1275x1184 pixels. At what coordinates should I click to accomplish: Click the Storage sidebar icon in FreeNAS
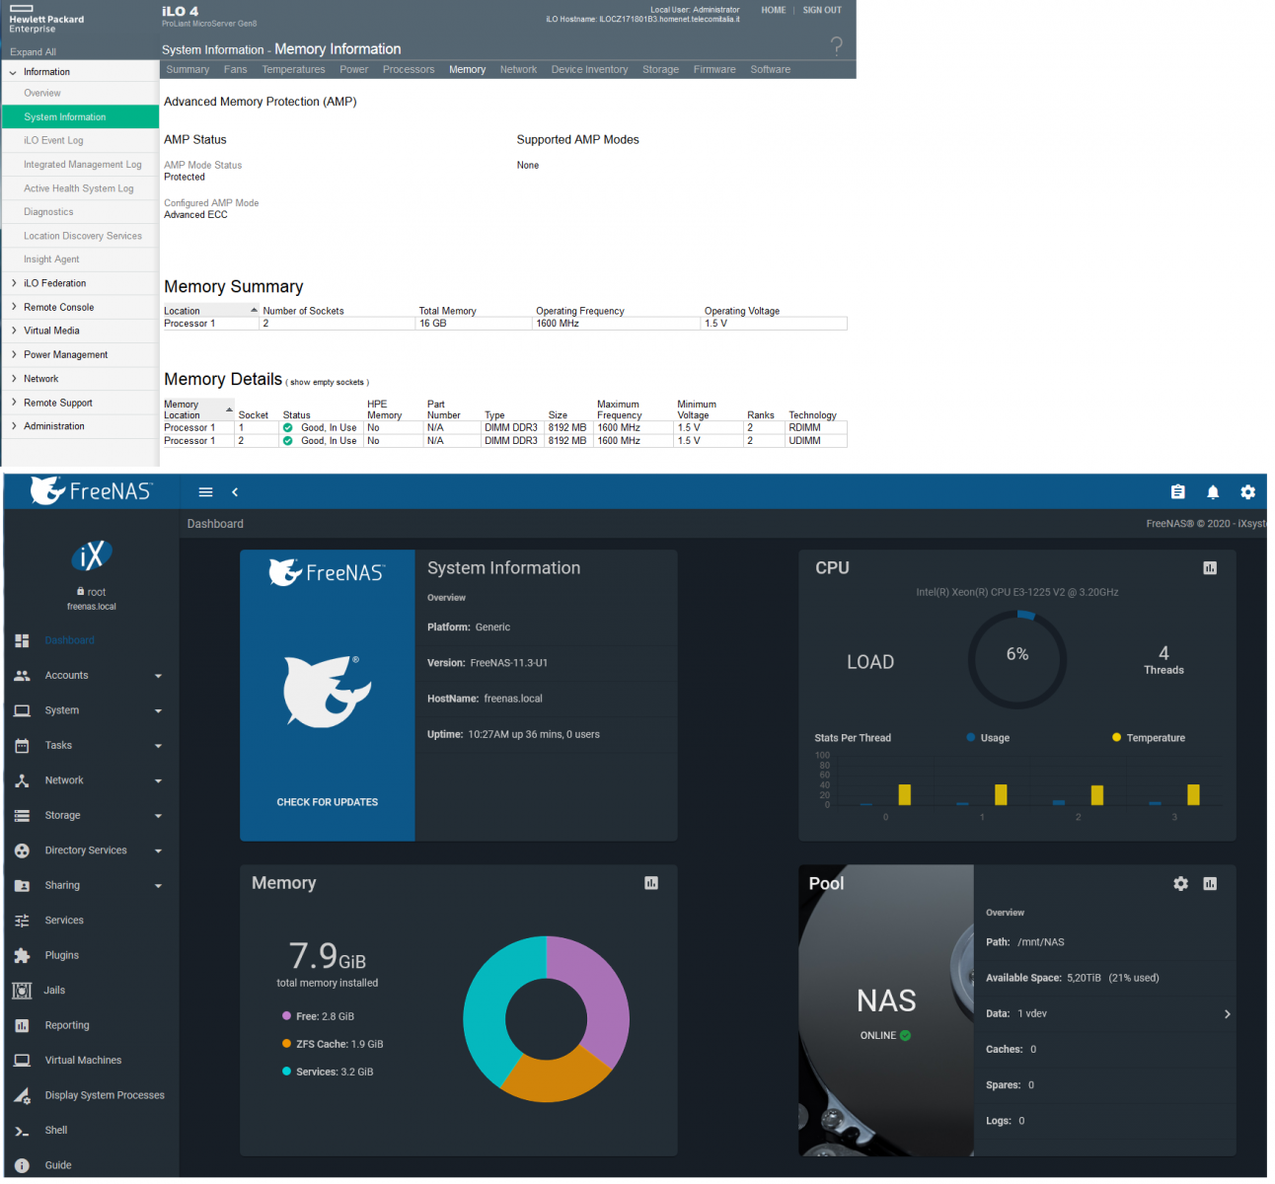tap(22, 816)
